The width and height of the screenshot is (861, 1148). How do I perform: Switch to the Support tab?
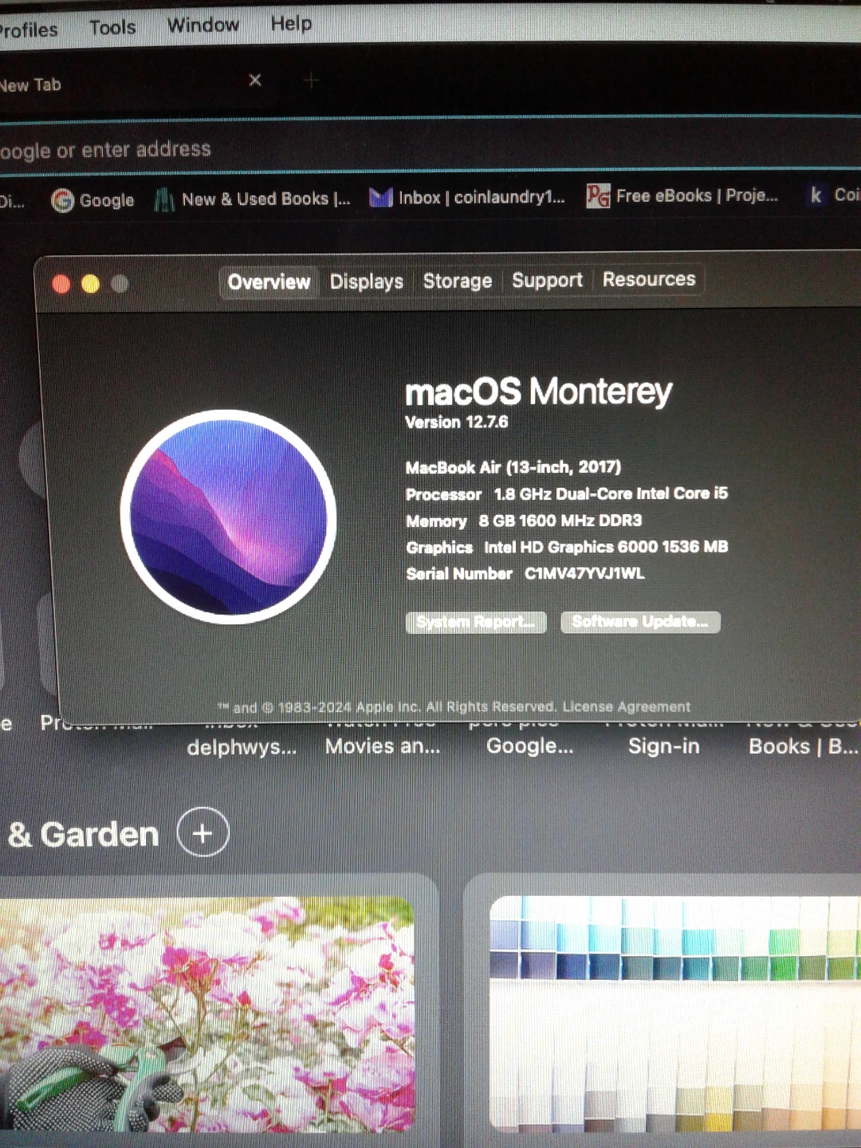tap(547, 280)
